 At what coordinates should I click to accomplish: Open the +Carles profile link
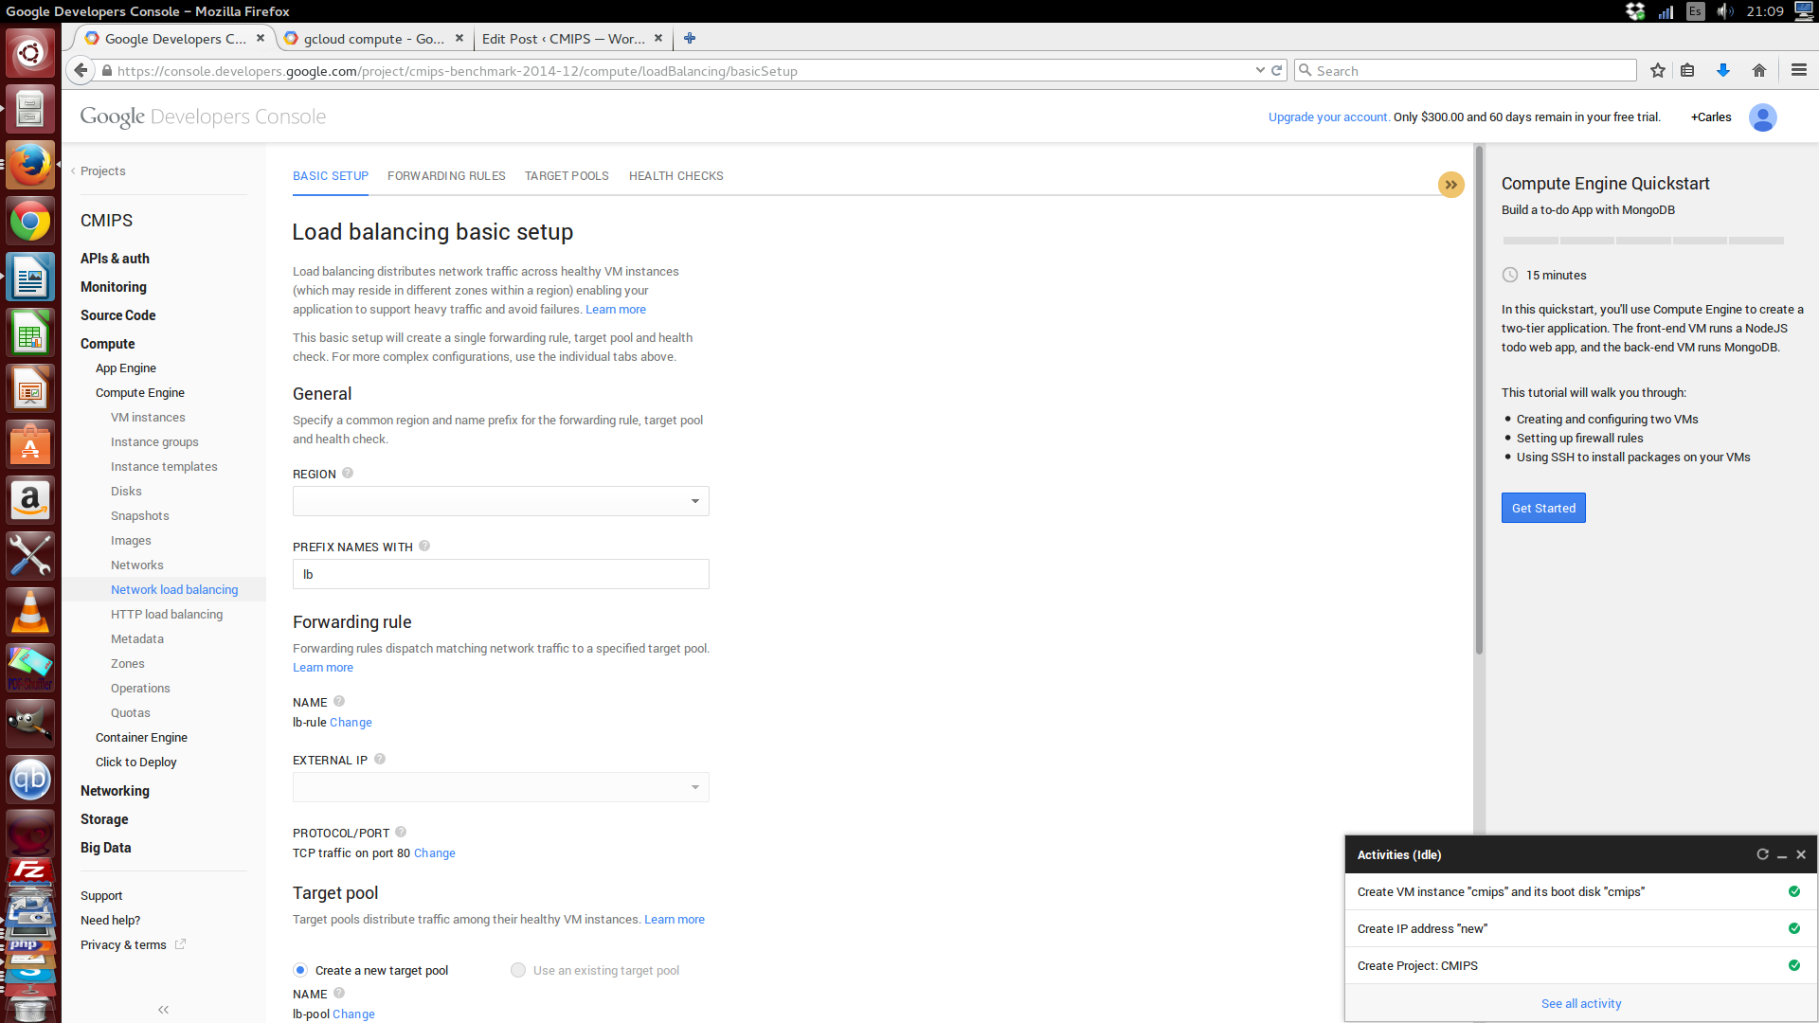point(1711,117)
